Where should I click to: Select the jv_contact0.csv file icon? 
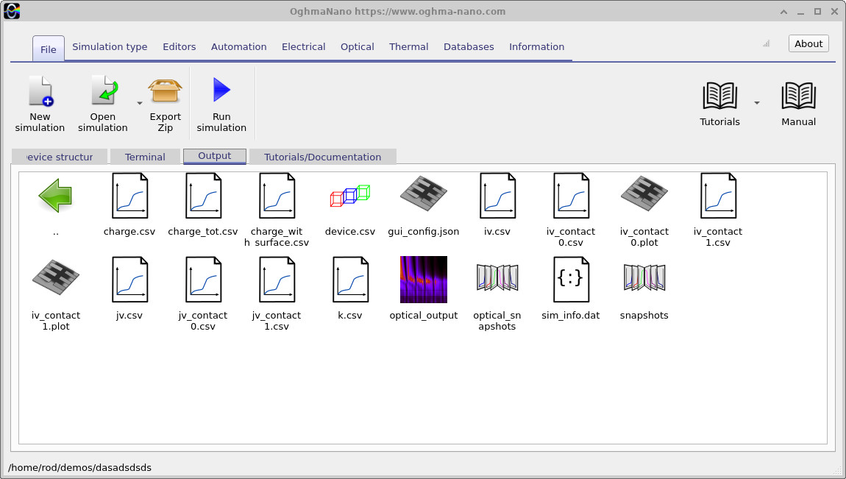203,279
